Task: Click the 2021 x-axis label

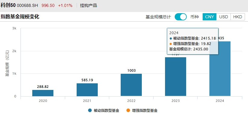Action: [87, 101]
